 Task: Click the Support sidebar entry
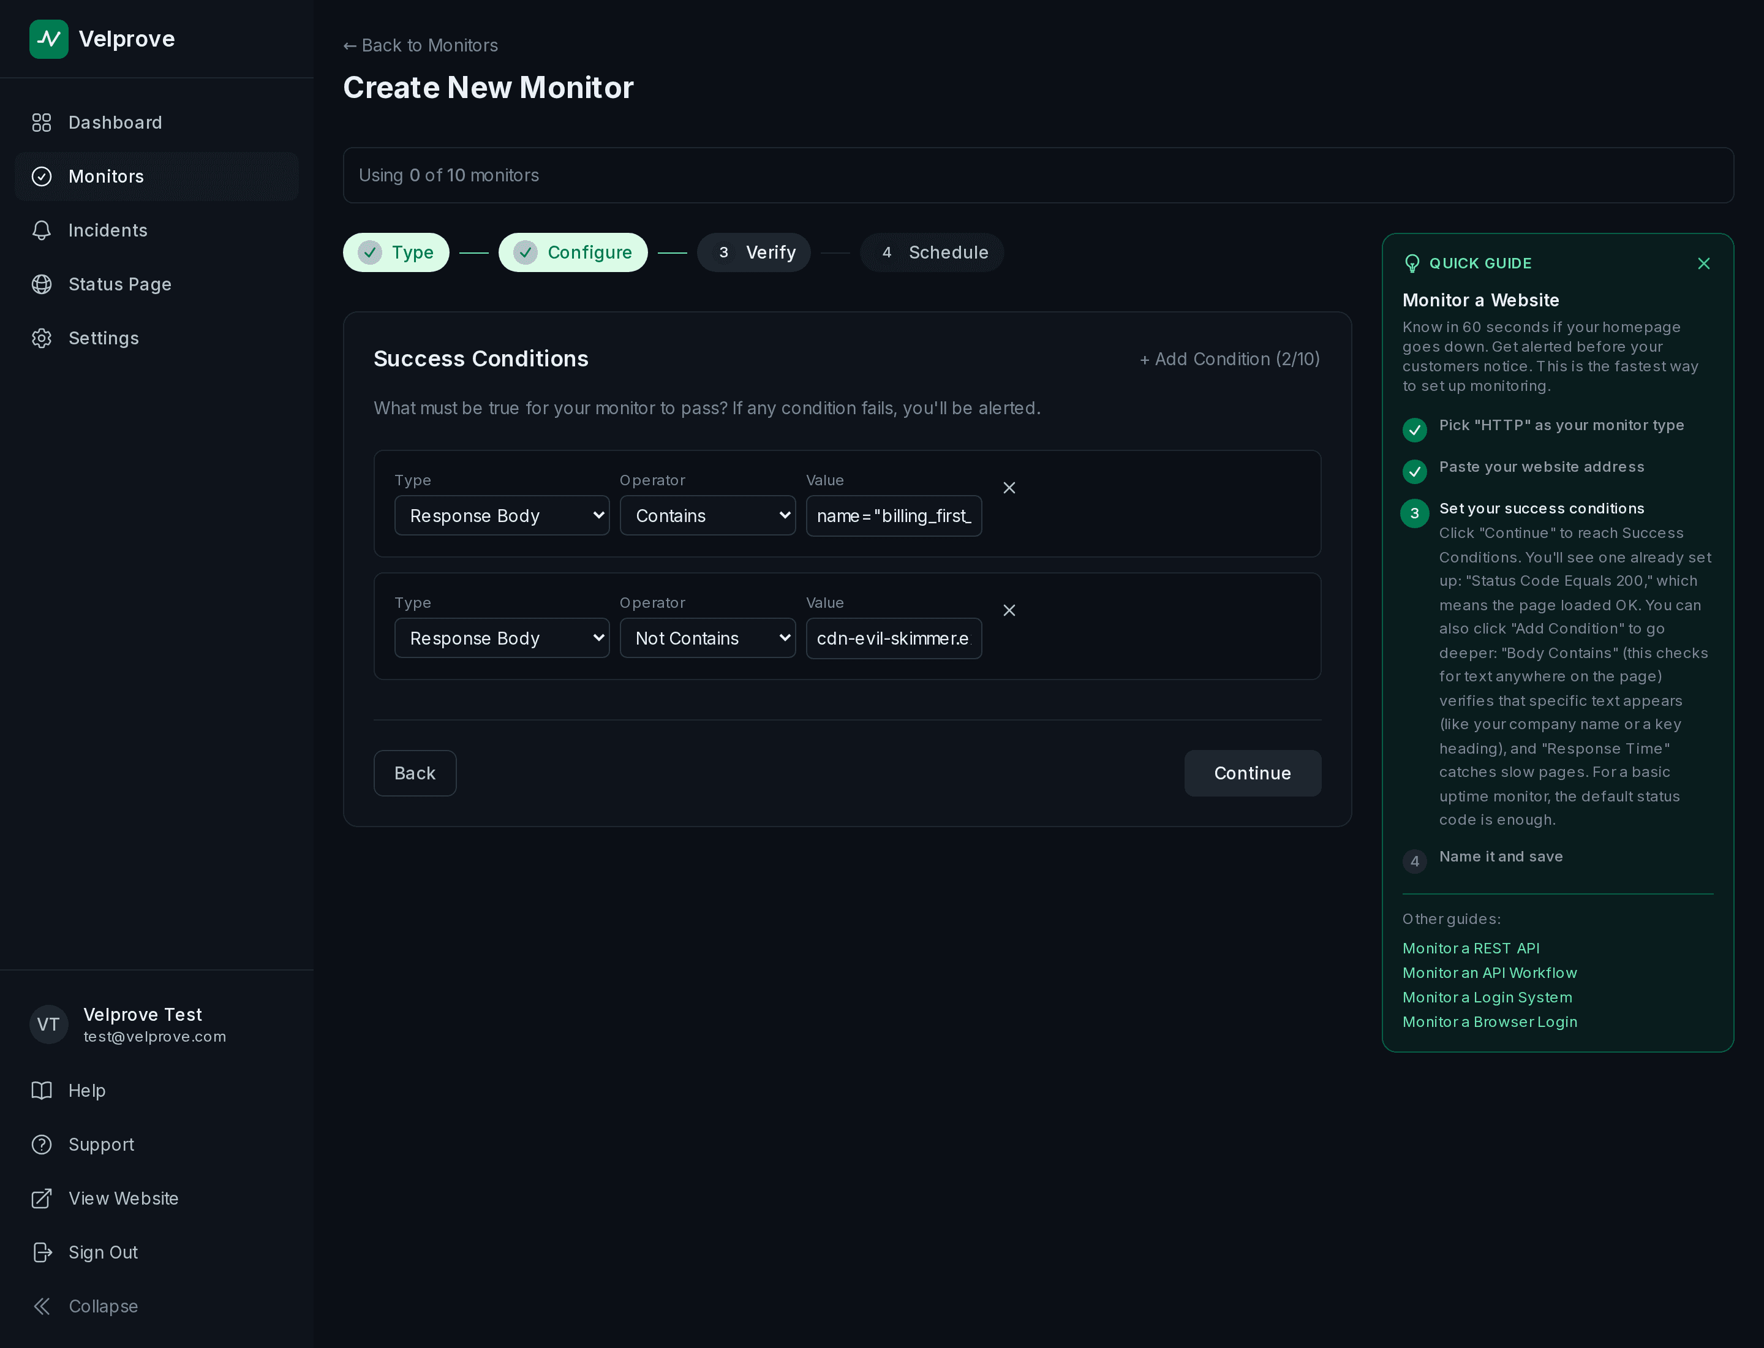pos(156,1144)
